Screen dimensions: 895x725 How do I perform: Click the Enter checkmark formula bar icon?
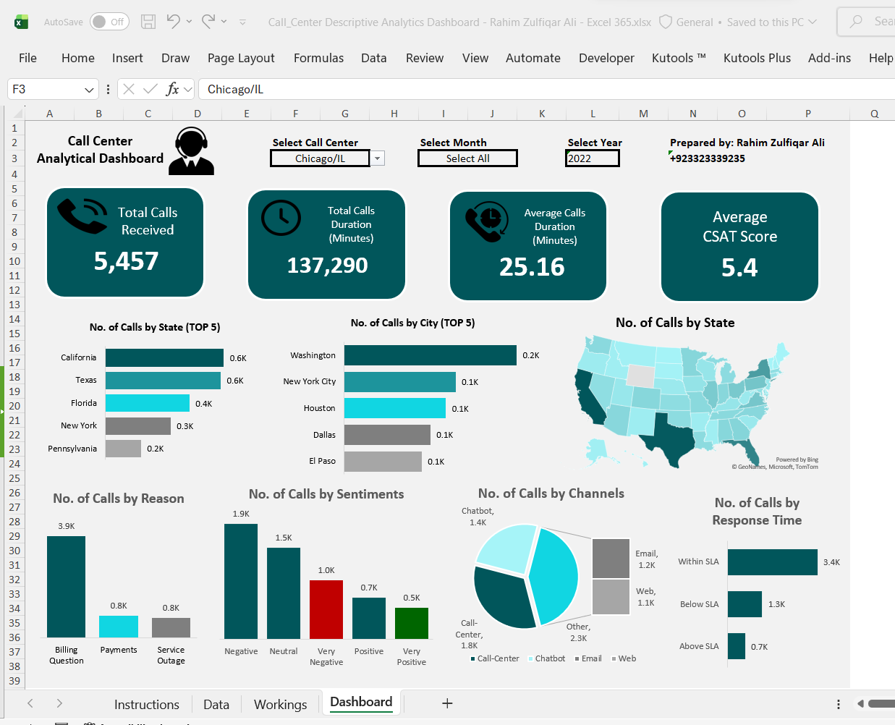coord(150,89)
